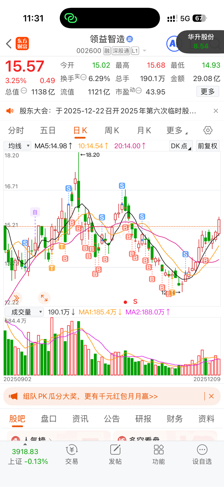Tap the MA2:188.0万 volume value

point(148,312)
